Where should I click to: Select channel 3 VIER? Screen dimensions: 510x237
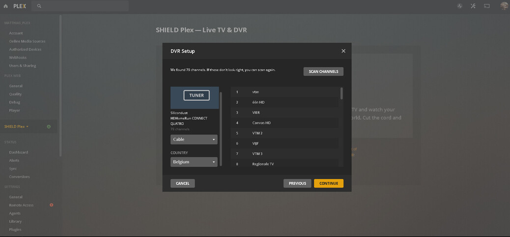click(x=284, y=113)
